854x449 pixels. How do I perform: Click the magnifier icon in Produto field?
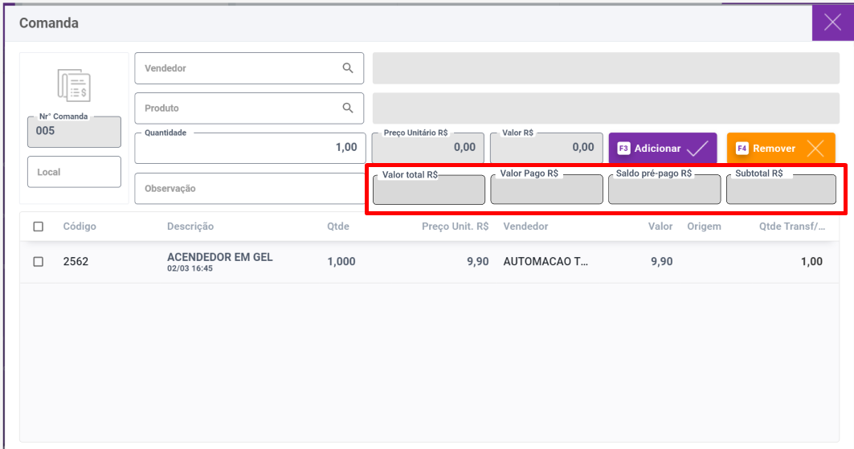point(348,108)
